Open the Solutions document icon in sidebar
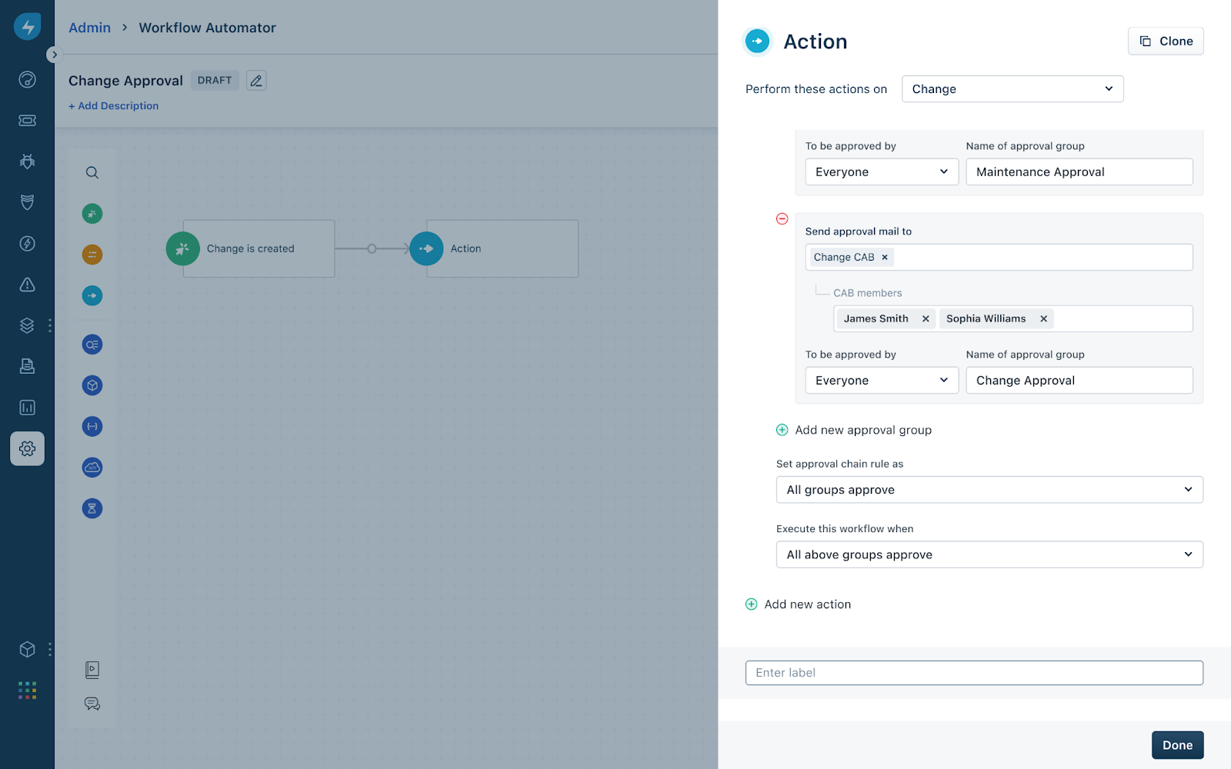Screen dimensions: 1231x769 coord(27,366)
